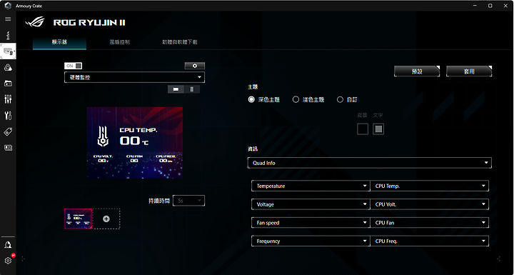Image resolution: width=514 pixels, height=275 pixels.
Task: Pick the 文字 text color swatch
Action: pos(378,129)
